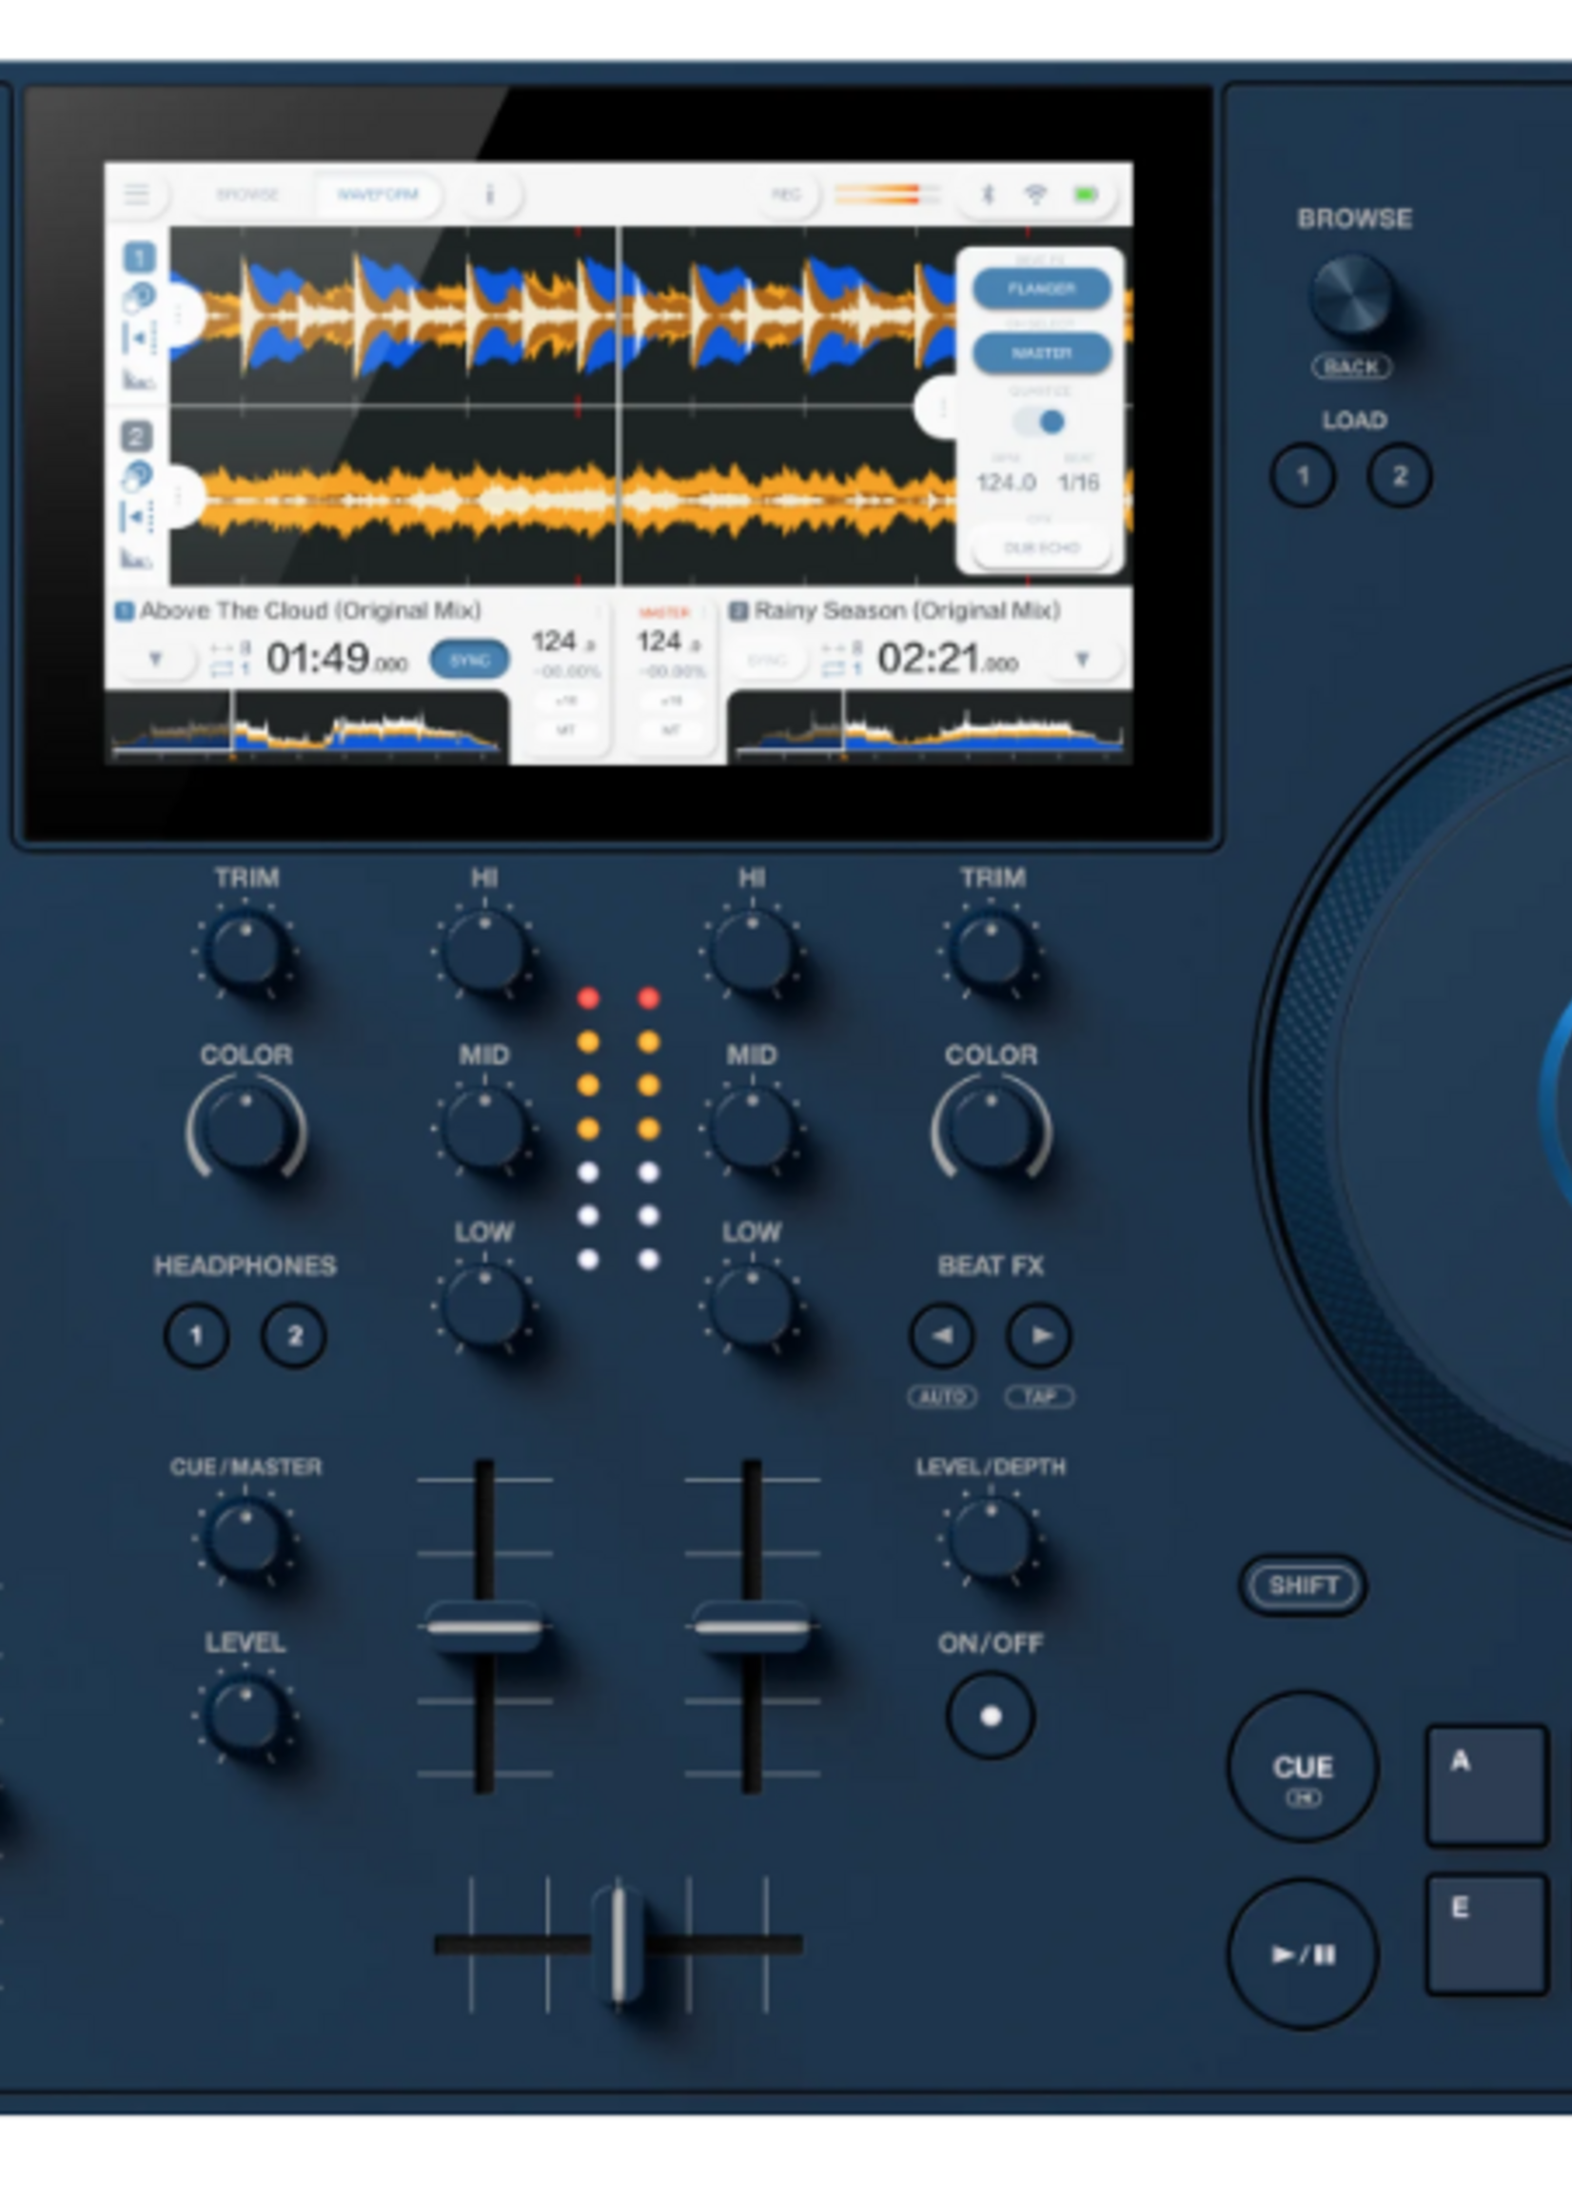
Task: Open the FLANGER effect selector
Action: click(x=1042, y=288)
